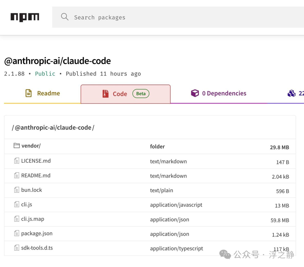
Task: Open package.json file
Action: click(37, 233)
